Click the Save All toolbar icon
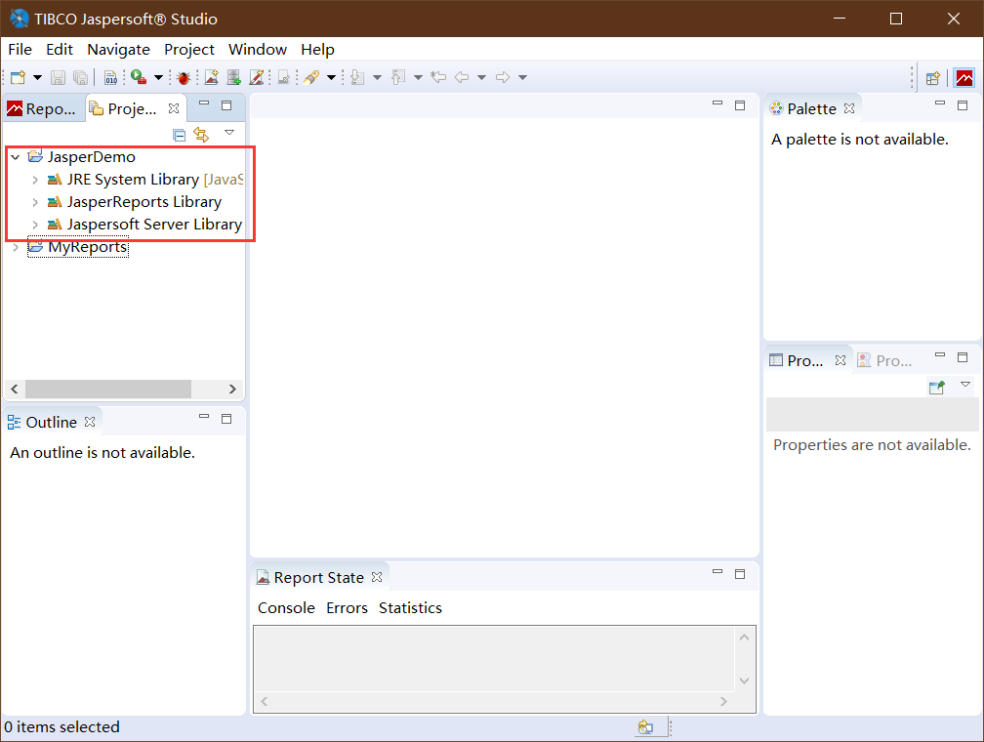Image resolution: width=984 pixels, height=742 pixels. point(78,76)
